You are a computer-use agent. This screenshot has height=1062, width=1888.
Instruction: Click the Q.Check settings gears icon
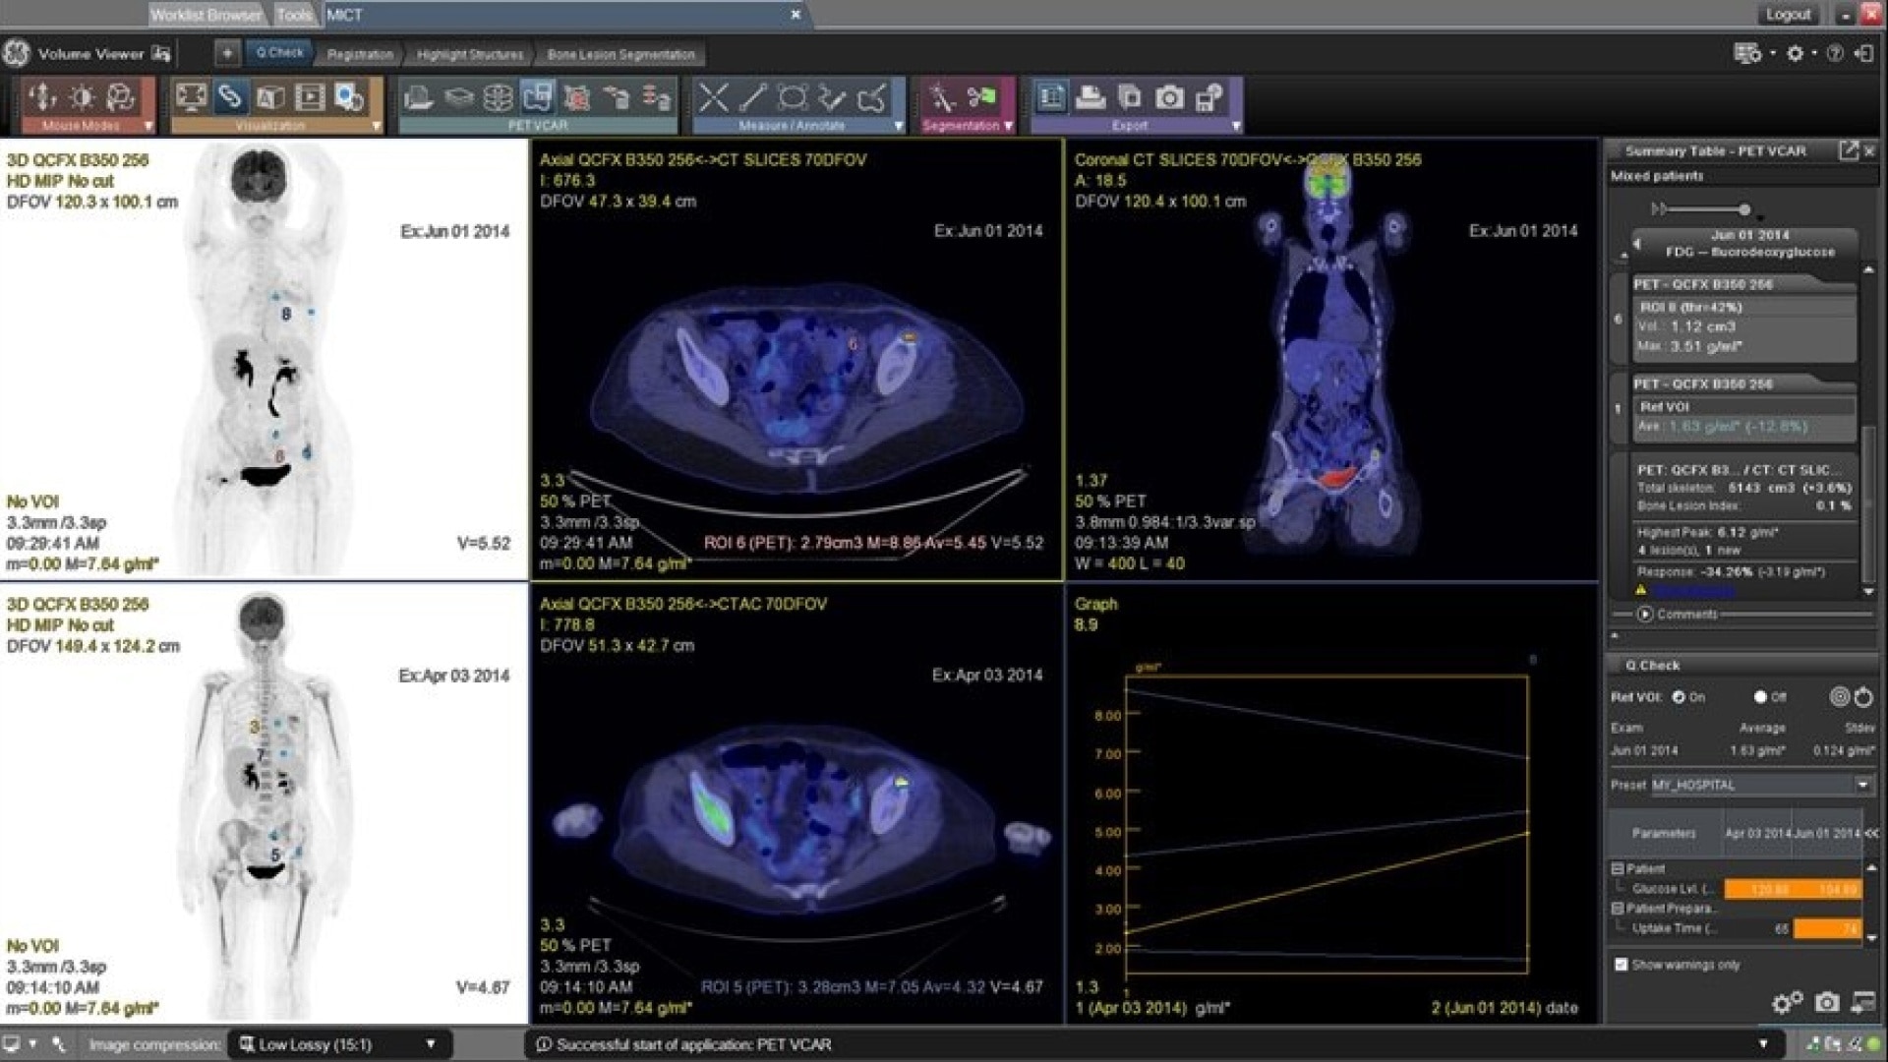[x=1787, y=1003]
